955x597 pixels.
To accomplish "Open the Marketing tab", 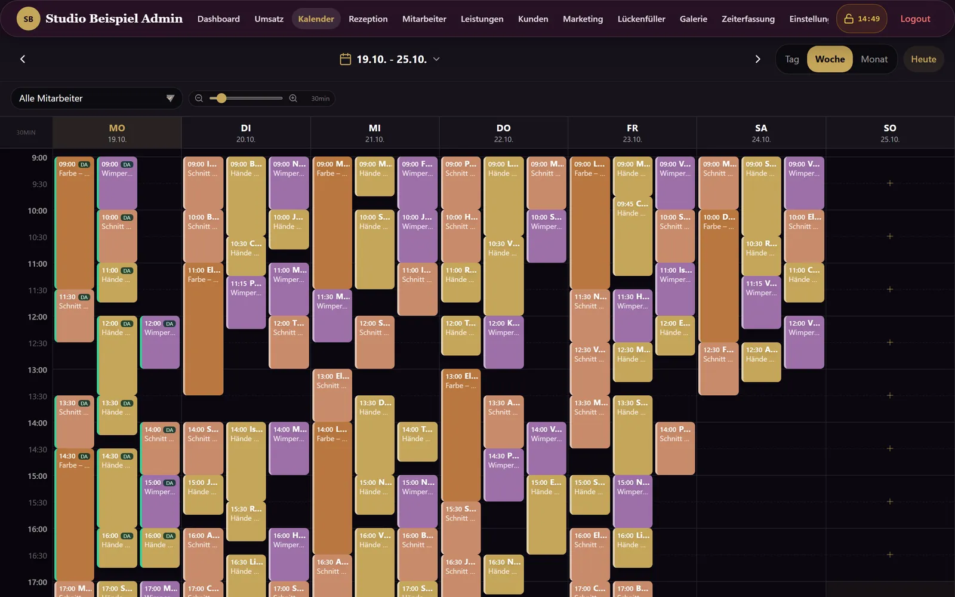I will (583, 19).
